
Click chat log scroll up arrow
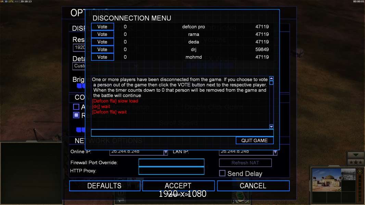point(271,79)
